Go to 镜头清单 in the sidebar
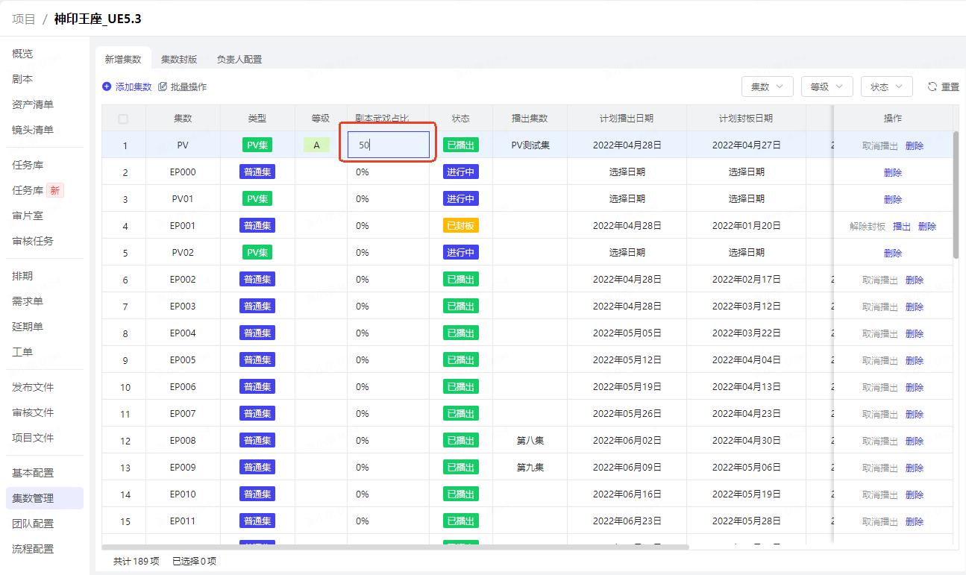Image resolution: width=966 pixels, height=575 pixels. point(33,130)
